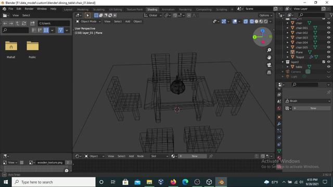Open viewport Object menu

(x=137, y=21)
